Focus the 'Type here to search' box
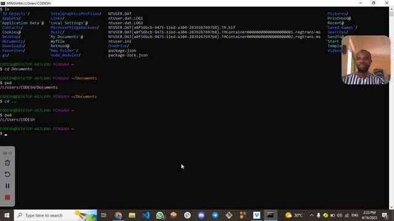The width and height of the screenshot is (394, 221). (x=55, y=215)
